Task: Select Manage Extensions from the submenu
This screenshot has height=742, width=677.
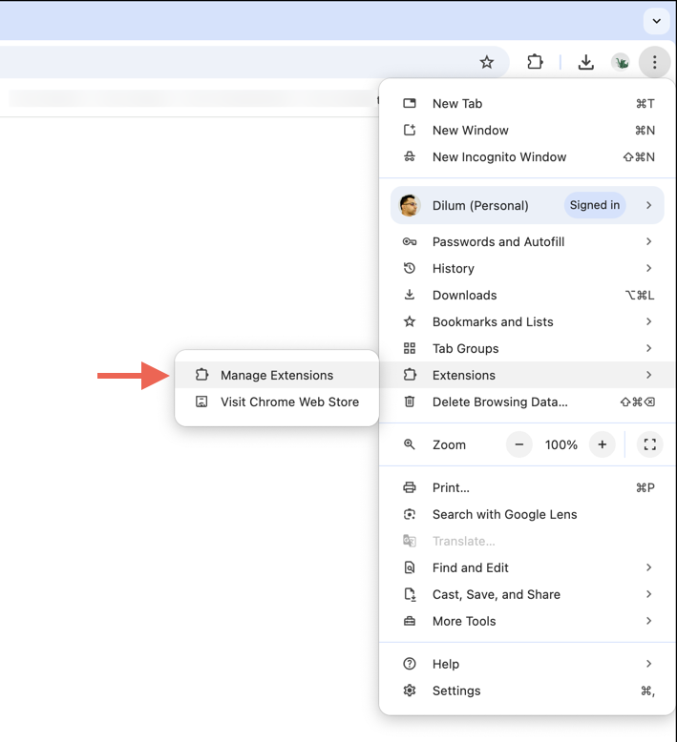Action: click(x=277, y=375)
